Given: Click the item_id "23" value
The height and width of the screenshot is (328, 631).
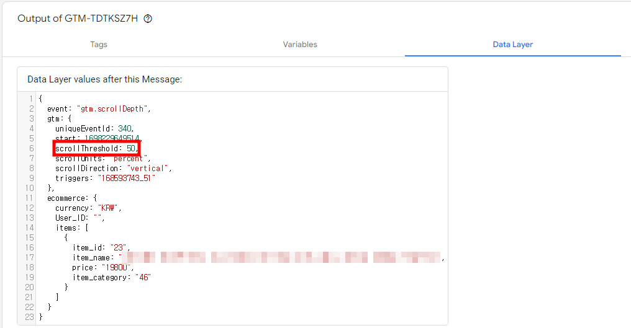Looking at the screenshot, I should (x=118, y=247).
